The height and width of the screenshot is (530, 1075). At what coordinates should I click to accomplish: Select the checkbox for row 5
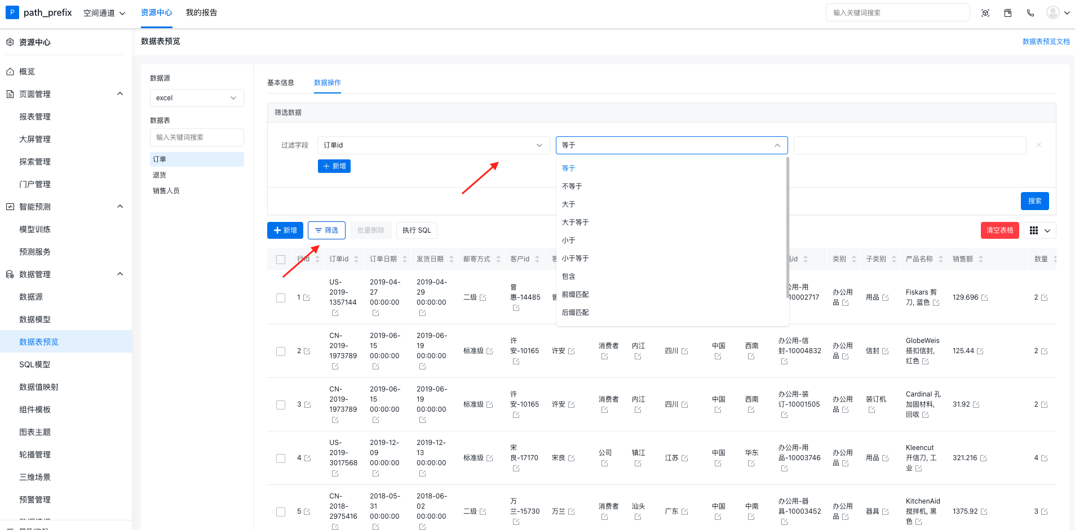point(281,512)
